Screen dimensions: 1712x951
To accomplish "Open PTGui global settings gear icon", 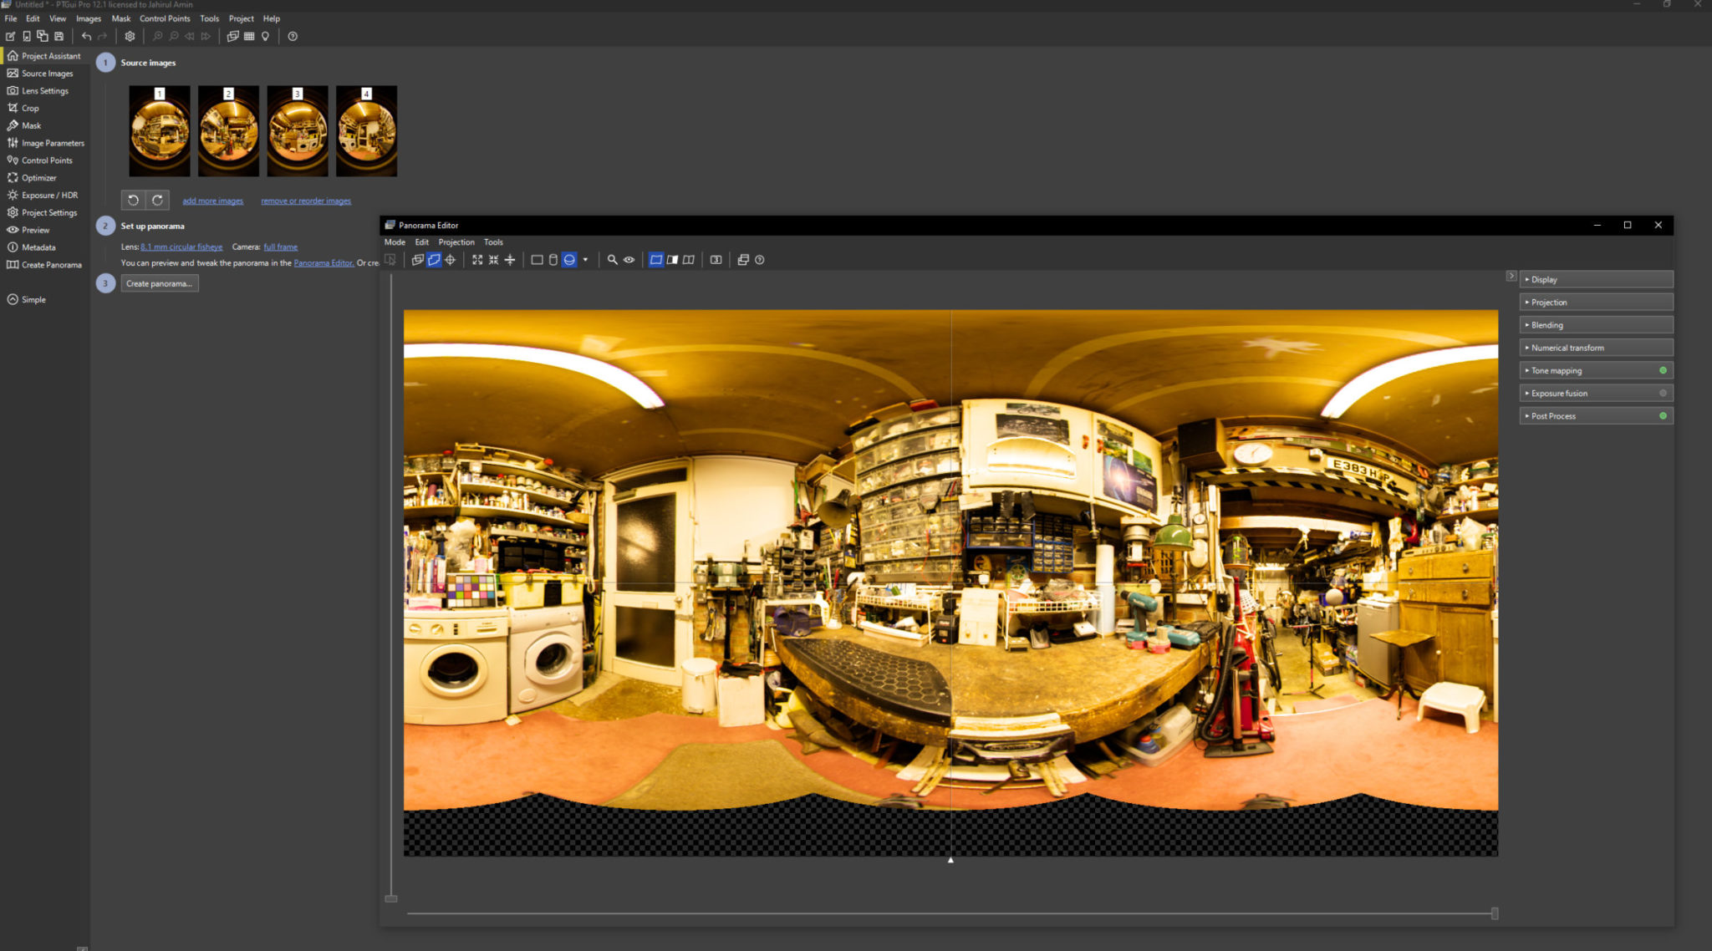I will [x=130, y=36].
